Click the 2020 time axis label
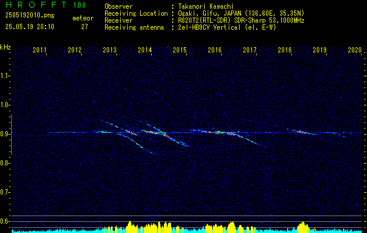 (355, 50)
